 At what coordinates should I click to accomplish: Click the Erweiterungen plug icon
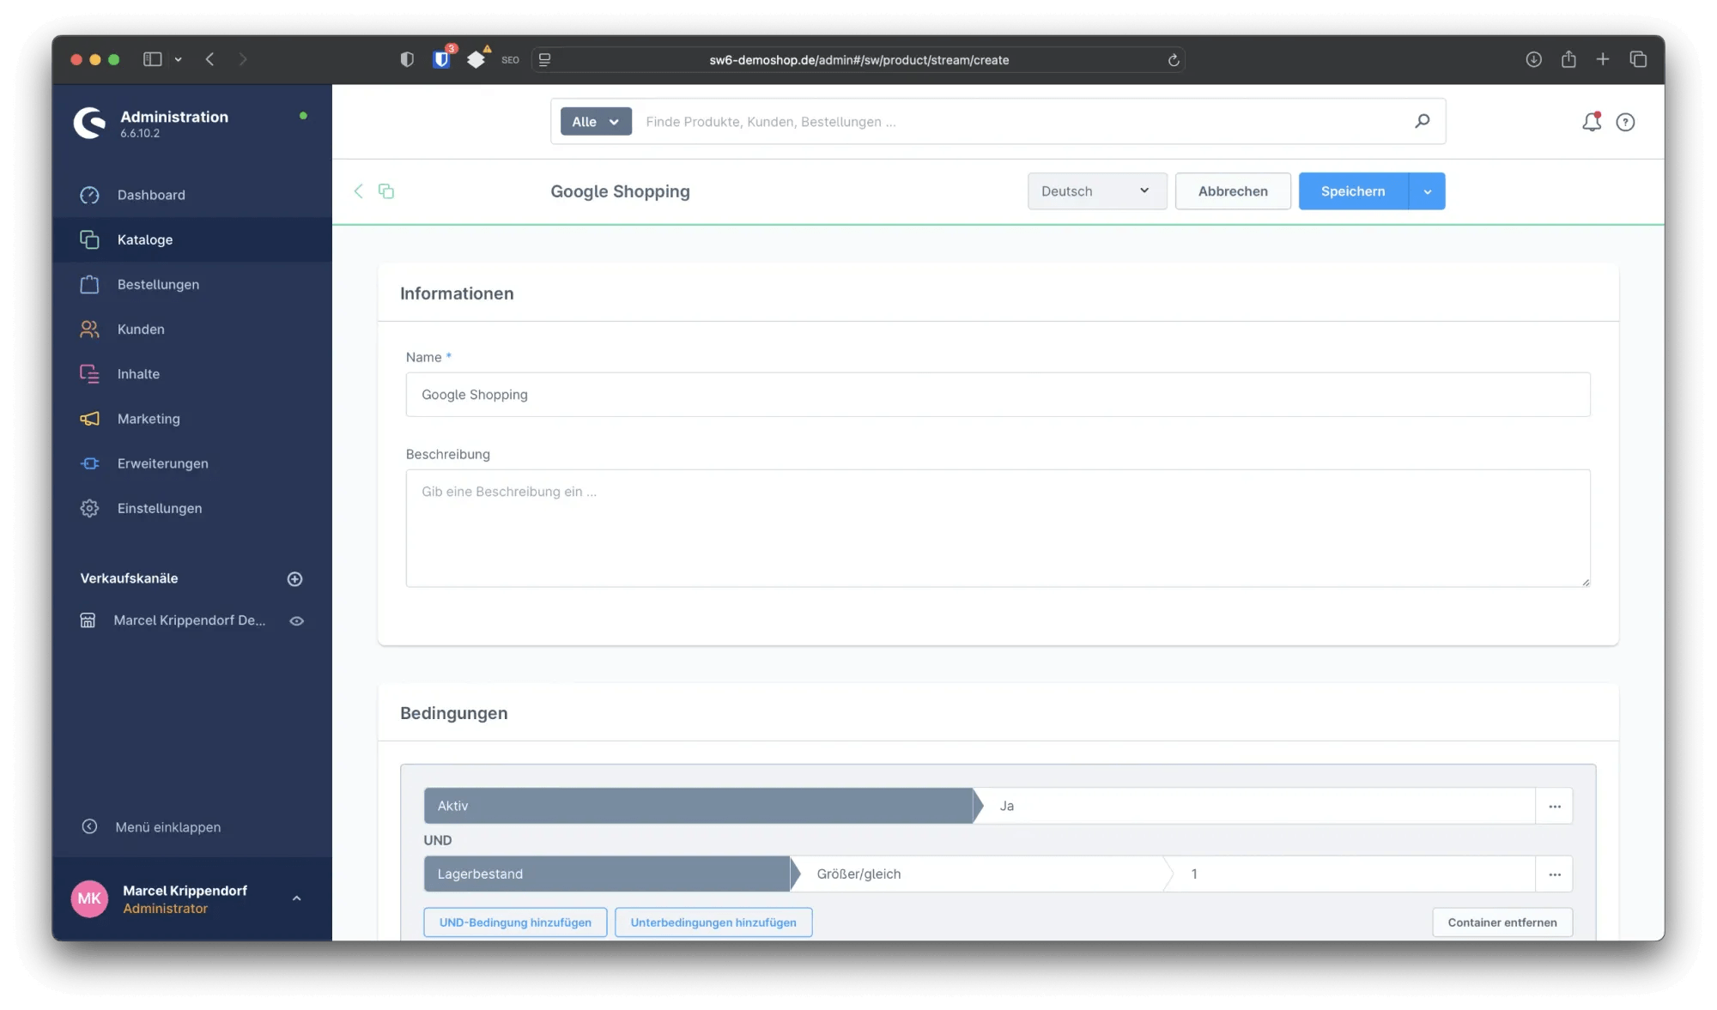coord(89,463)
